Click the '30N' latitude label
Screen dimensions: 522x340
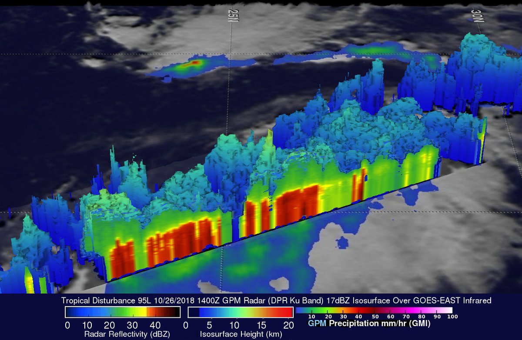click(x=478, y=16)
